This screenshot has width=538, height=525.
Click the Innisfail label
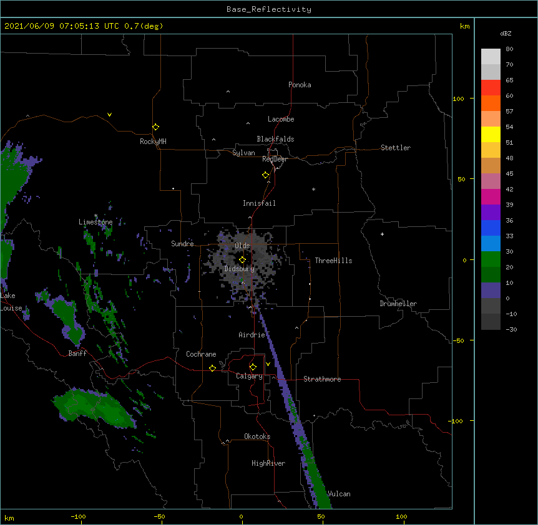(x=259, y=203)
